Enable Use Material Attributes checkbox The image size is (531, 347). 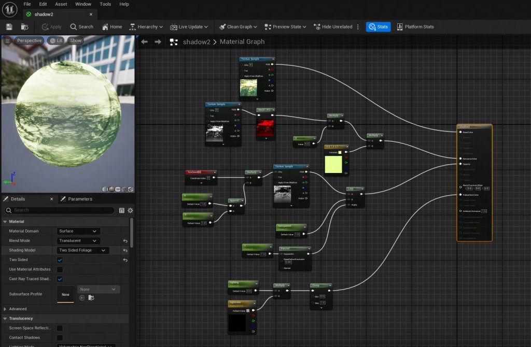point(60,269)
